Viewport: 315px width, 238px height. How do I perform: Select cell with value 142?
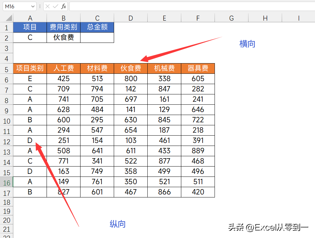click(131, 89)
